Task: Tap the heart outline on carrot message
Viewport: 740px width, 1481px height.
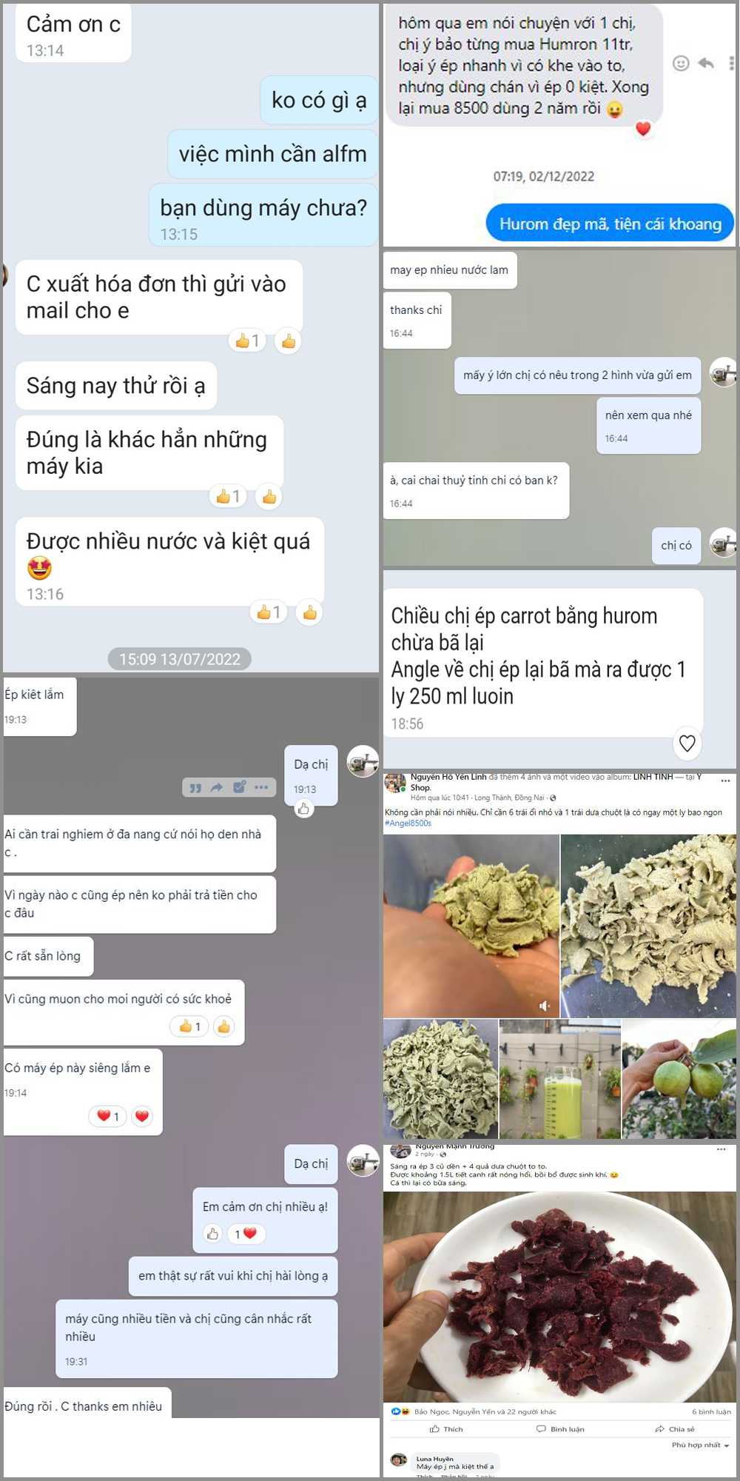Action: (x=687, y=743)
